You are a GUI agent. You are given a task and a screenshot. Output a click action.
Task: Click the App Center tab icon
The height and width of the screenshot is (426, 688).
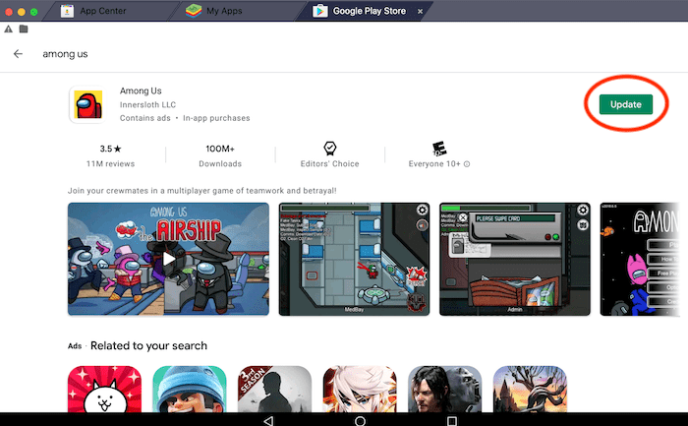pyautogui.click(x=67, y=11)
